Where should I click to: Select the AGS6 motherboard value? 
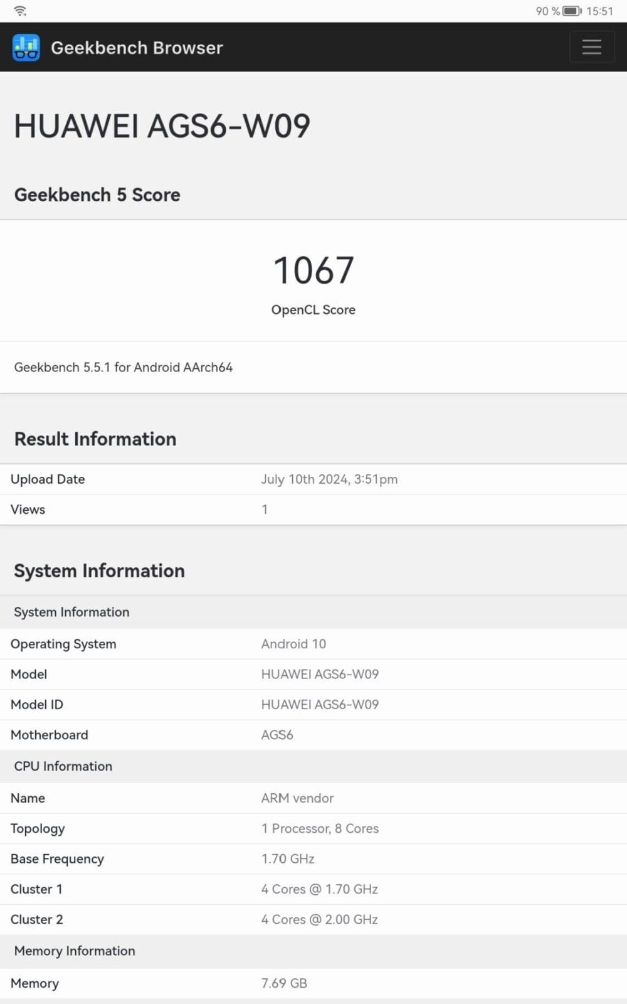pyautogui.click(x=277, y=735)
